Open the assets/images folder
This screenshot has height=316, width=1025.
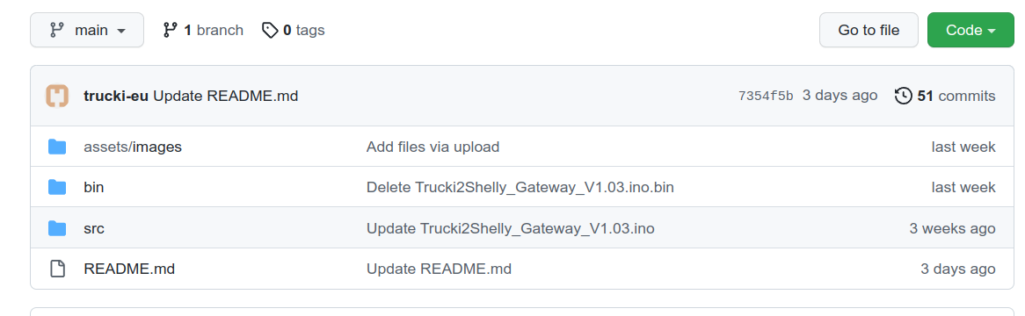133,147
